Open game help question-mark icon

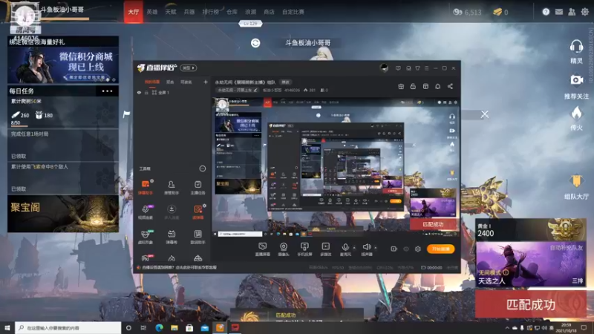[546, 12]
